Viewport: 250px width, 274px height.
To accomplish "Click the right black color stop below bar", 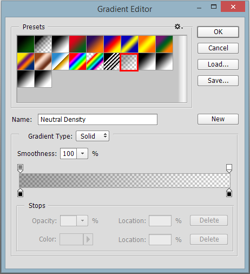I will [x=229, y=193].
